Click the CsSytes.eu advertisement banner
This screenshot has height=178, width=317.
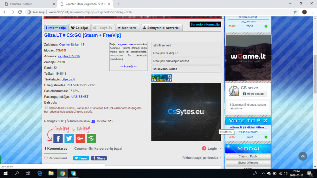pyautogui.click(x=186, y=112)
